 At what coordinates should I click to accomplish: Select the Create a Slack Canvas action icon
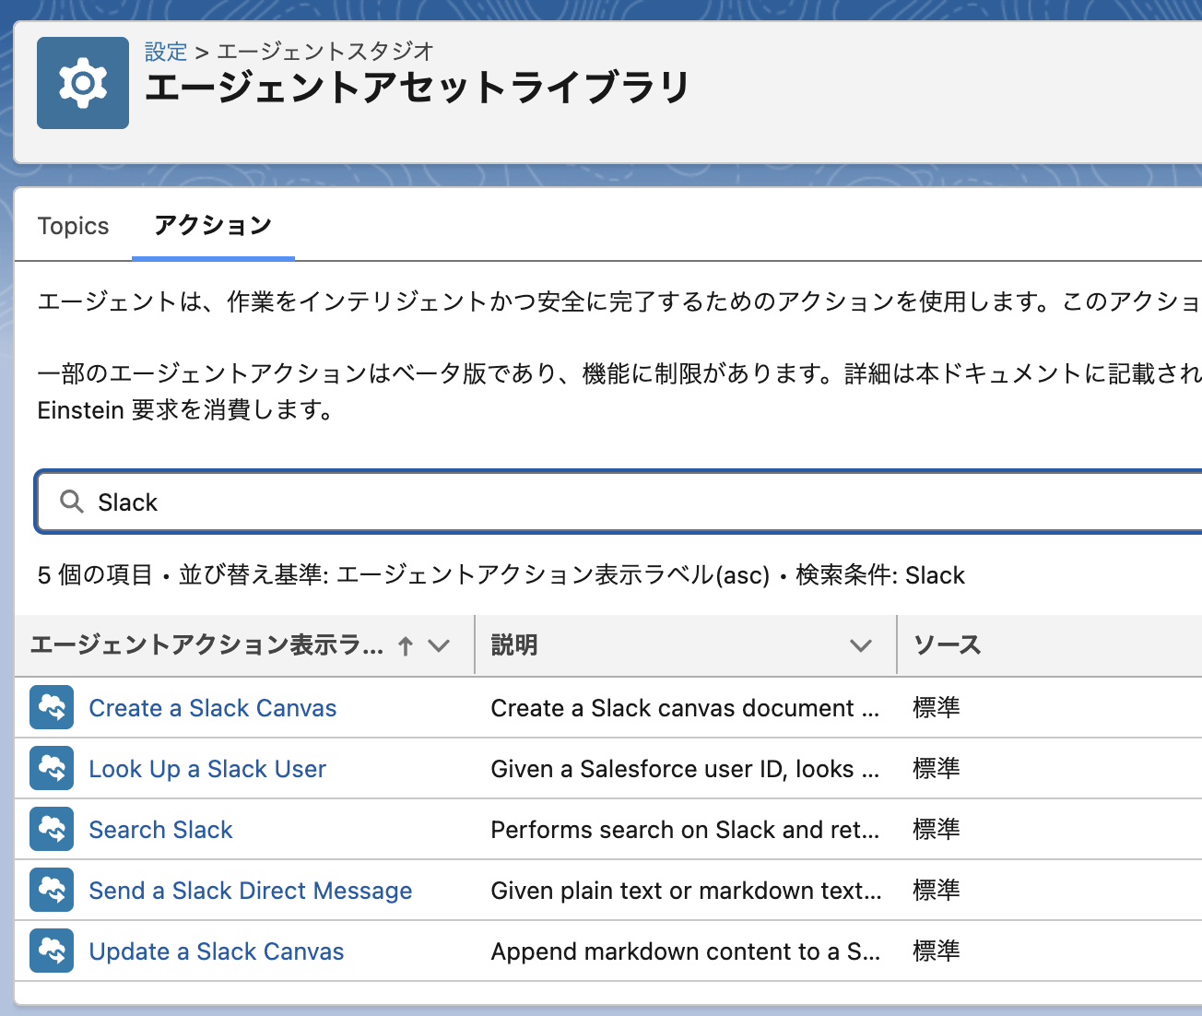pos(52,707)
